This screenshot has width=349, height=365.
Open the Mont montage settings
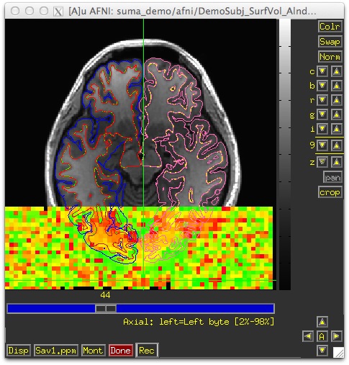[93, 351]
